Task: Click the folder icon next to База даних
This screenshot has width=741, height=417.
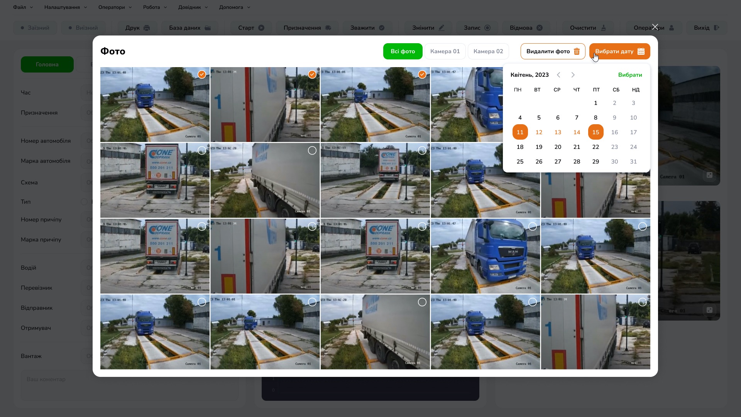Action: click(x=208, y=28)
